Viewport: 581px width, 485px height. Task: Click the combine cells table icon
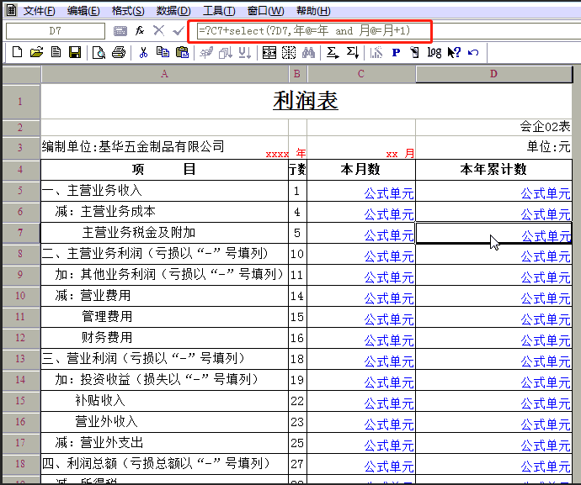tap(269, 52)
